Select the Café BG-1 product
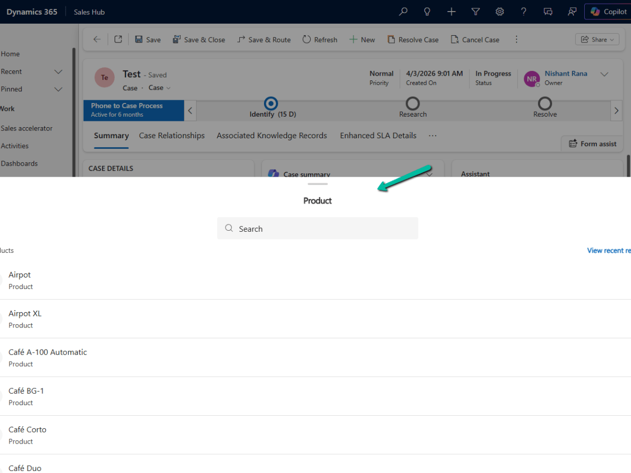 315,396
